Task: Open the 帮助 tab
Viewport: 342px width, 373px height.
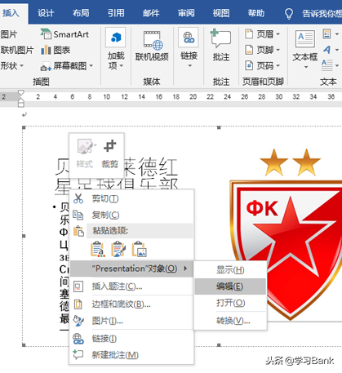Action: (256, 13)
